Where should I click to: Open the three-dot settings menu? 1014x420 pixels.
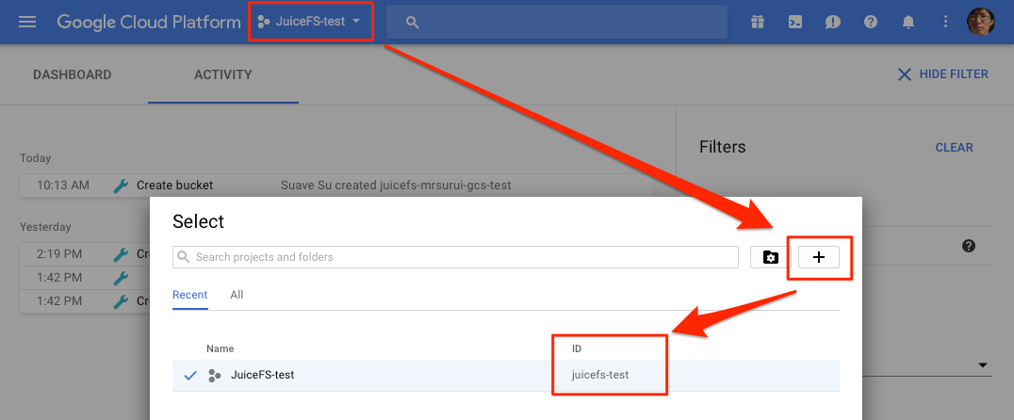point(946,22)
